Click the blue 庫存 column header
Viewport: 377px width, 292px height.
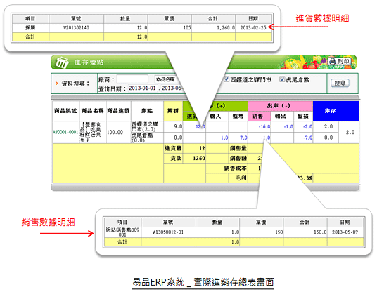336,111
